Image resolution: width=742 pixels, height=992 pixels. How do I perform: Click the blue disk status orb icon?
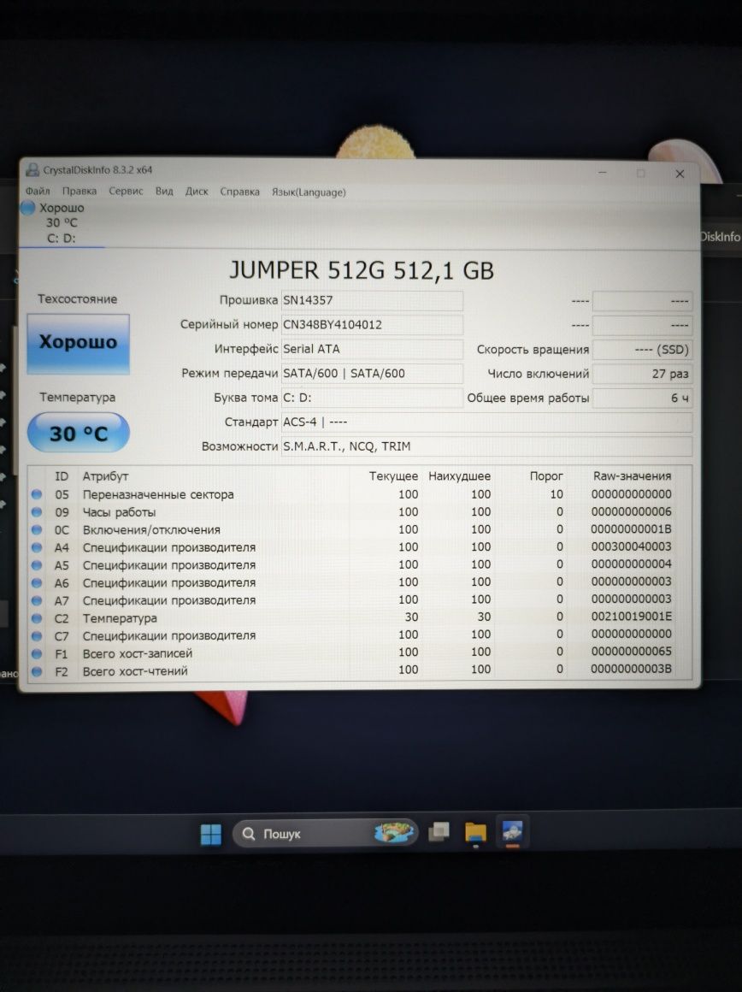[28, 208]
